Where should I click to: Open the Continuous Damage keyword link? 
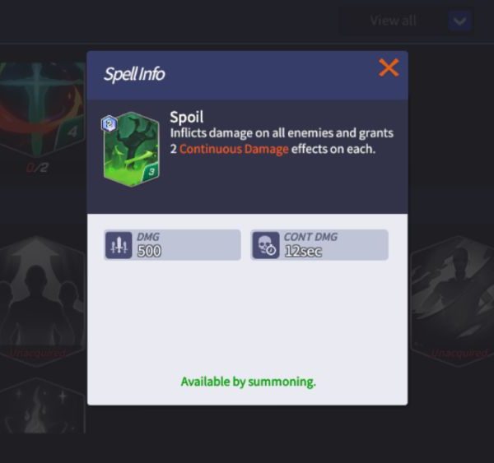click(x=234, y=149)
